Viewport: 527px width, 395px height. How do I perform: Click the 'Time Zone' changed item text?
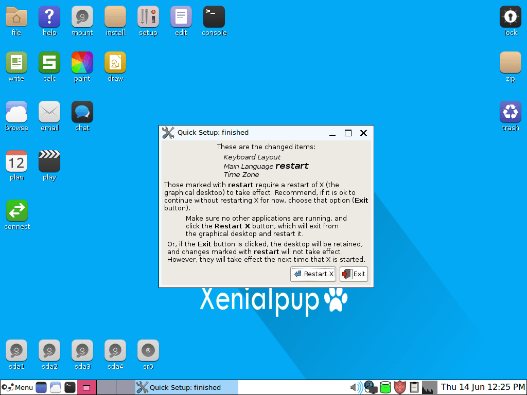pos(241,175)
